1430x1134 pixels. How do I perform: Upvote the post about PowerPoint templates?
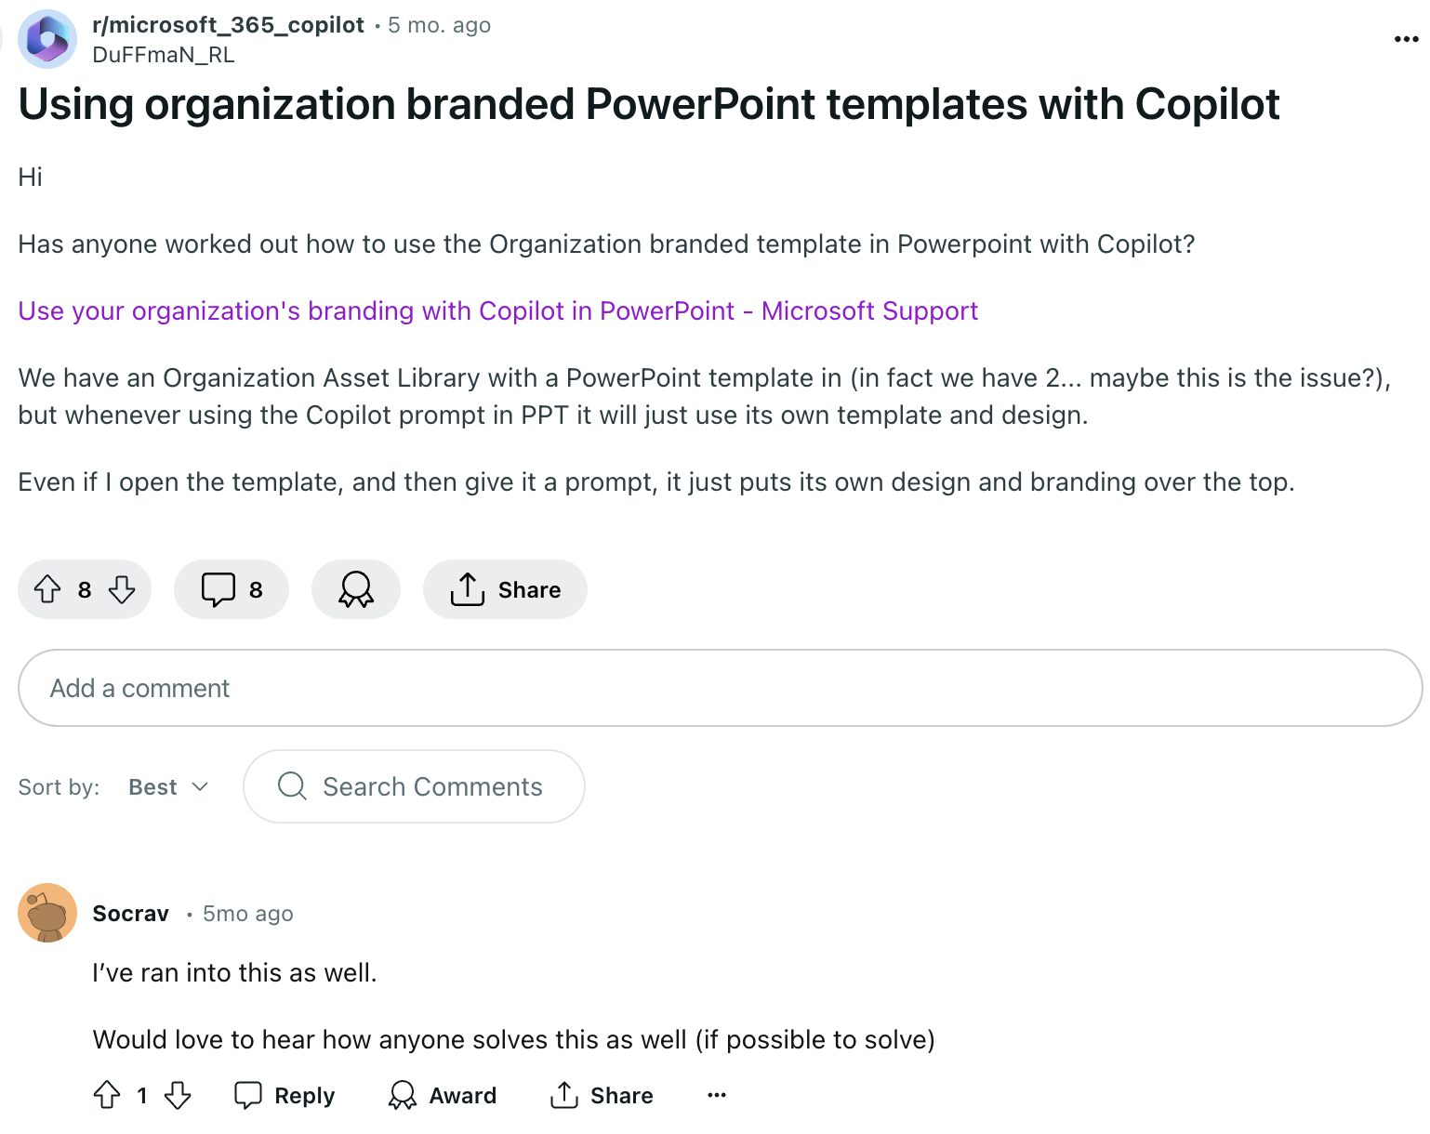(x=47, y=589)
